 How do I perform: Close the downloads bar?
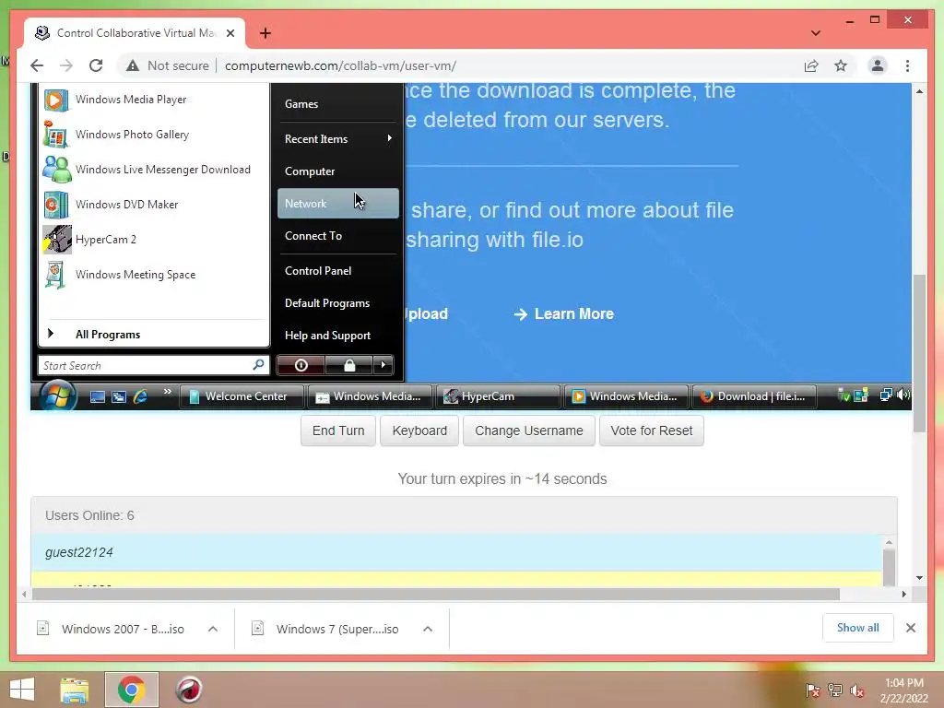tap(910, 628)
